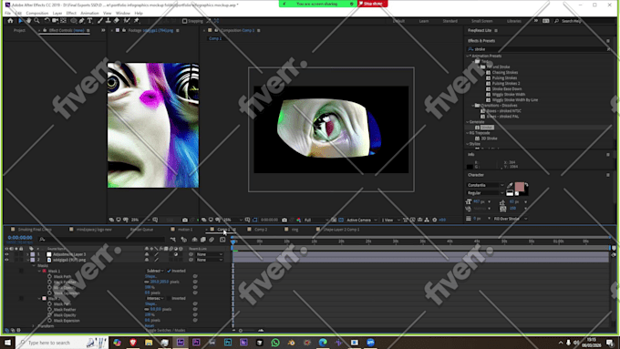The height and width of the screenshot is (349, 620).
Task: Uncheck Inverted for Mask 1
Action: [169, 272]
